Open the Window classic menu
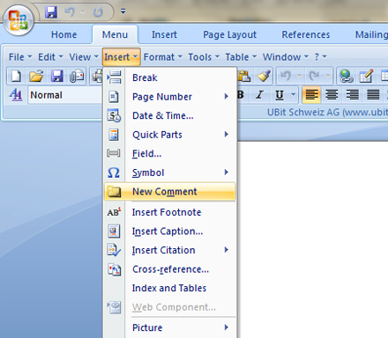Viewport: 388px width, 338px height. [286, 57]
